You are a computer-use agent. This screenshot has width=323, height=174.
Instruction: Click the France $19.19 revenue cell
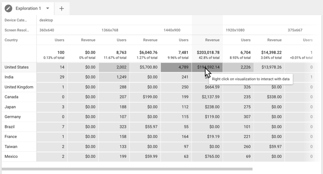tap(207, 137)
